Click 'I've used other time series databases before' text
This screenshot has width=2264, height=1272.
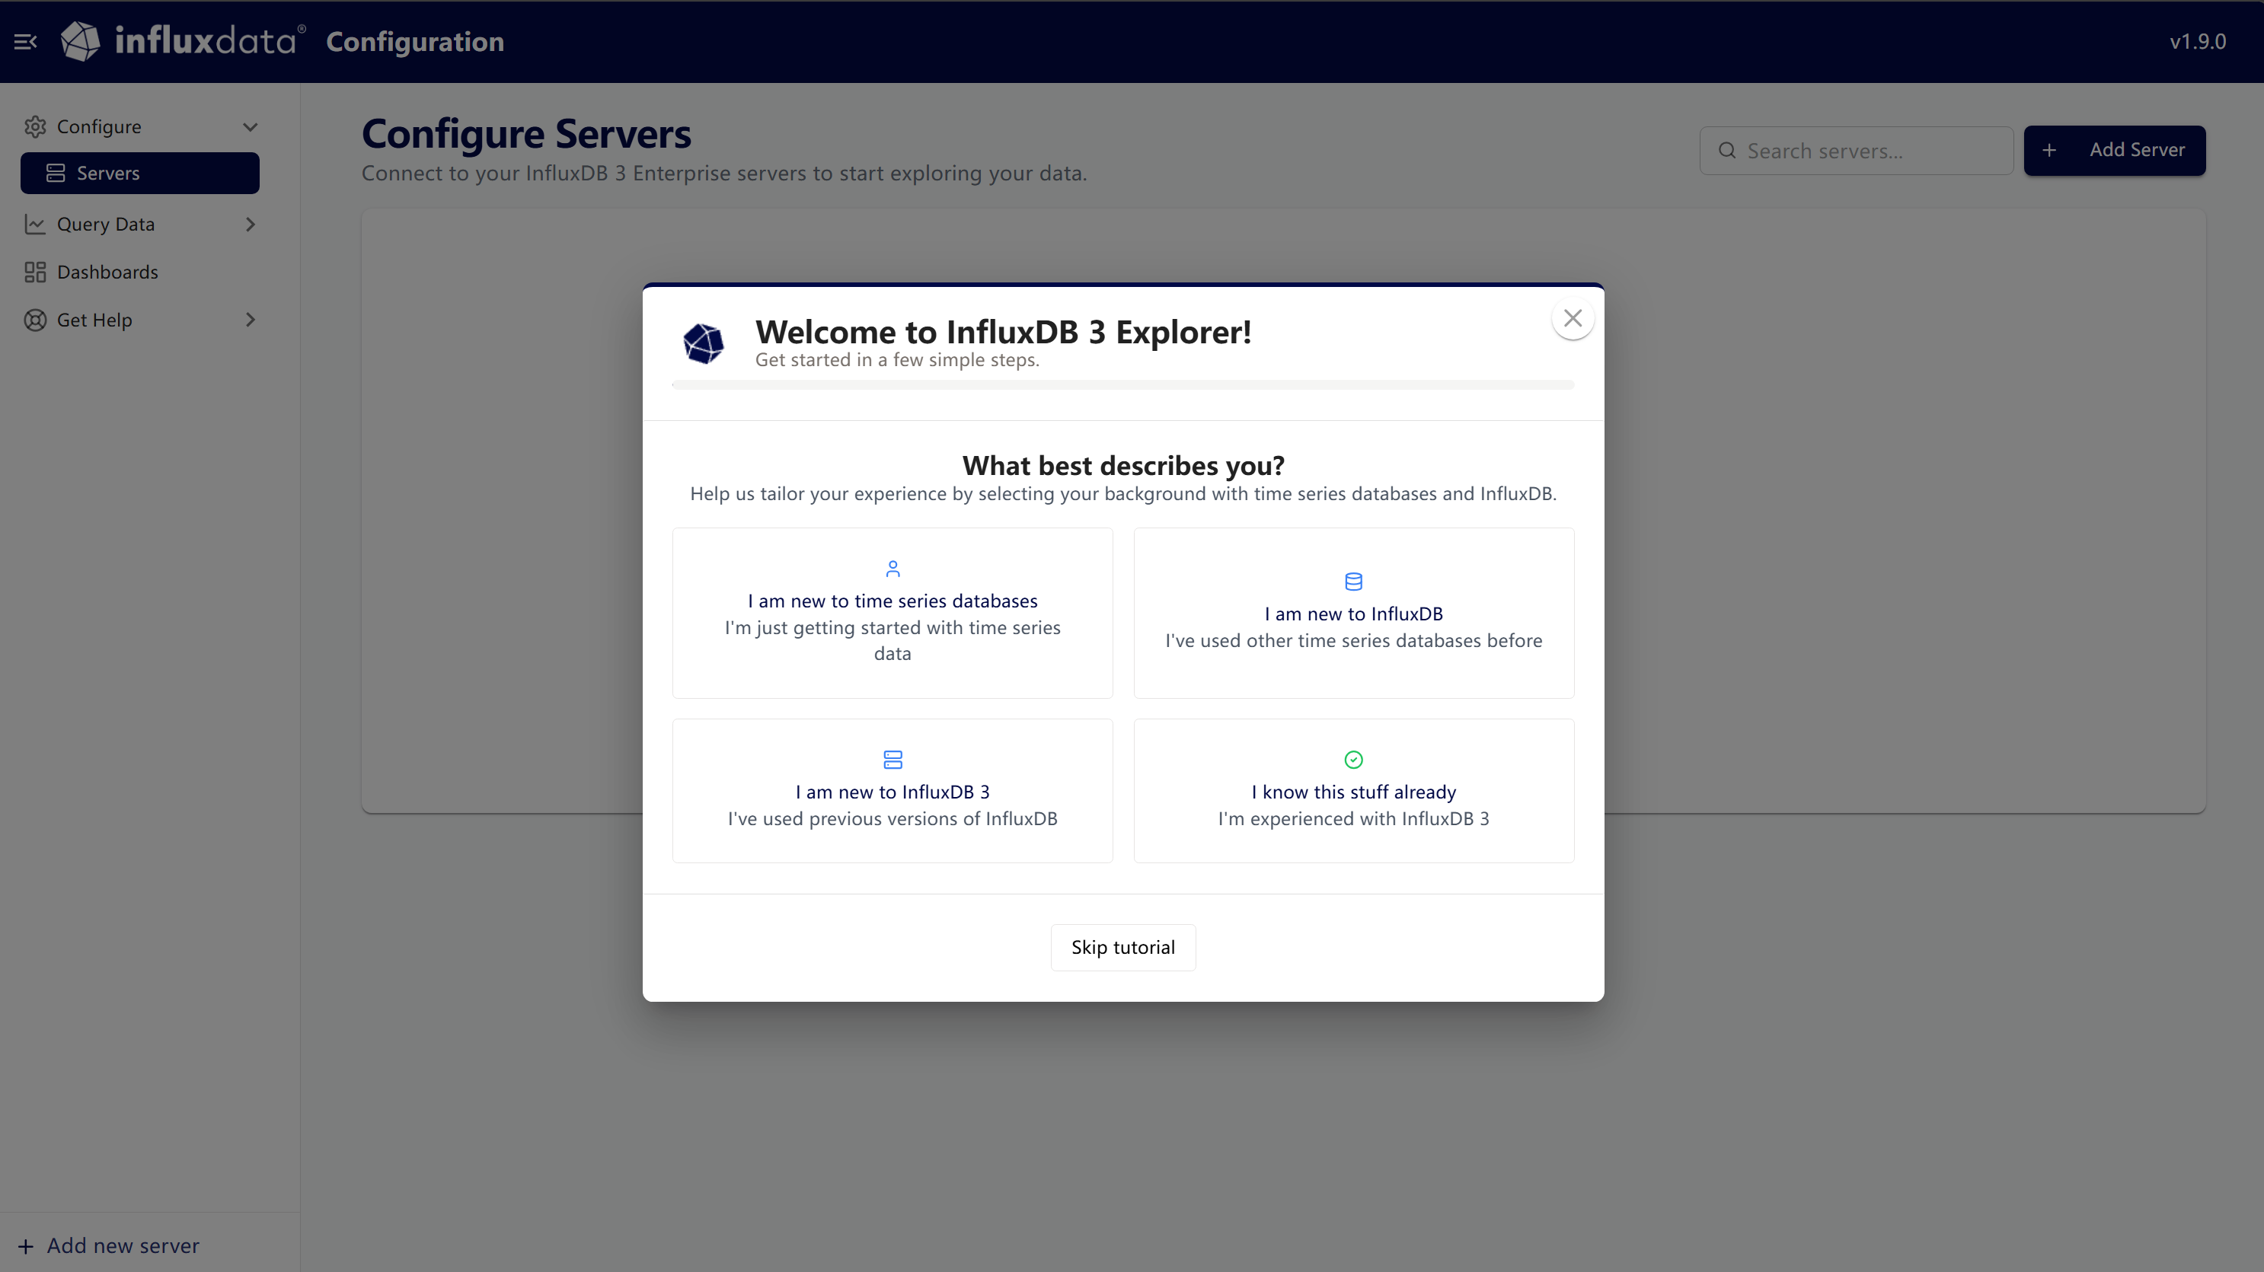pyautogui.click(x=1353, y=640)
